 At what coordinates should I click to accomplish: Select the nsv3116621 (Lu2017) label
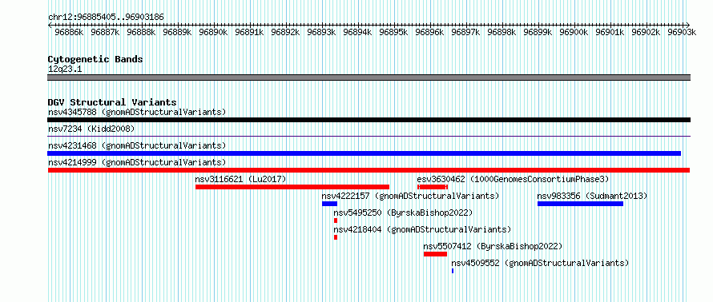coord(240,179)
